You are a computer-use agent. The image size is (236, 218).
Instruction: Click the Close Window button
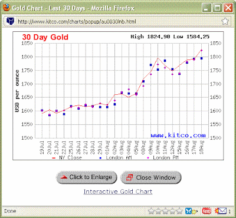point(151,177)
